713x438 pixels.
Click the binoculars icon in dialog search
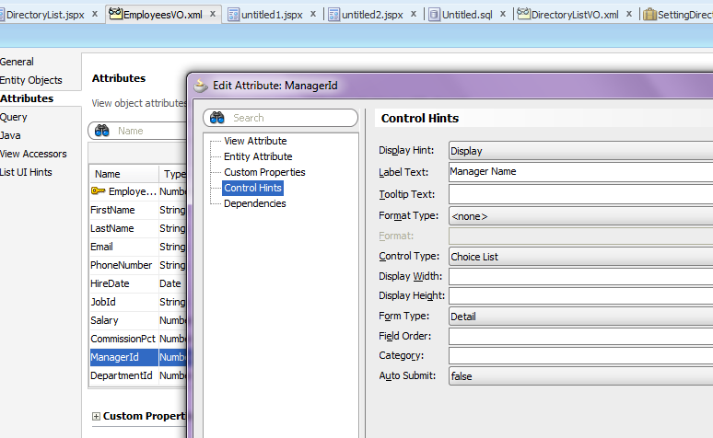tap(216, 118)
